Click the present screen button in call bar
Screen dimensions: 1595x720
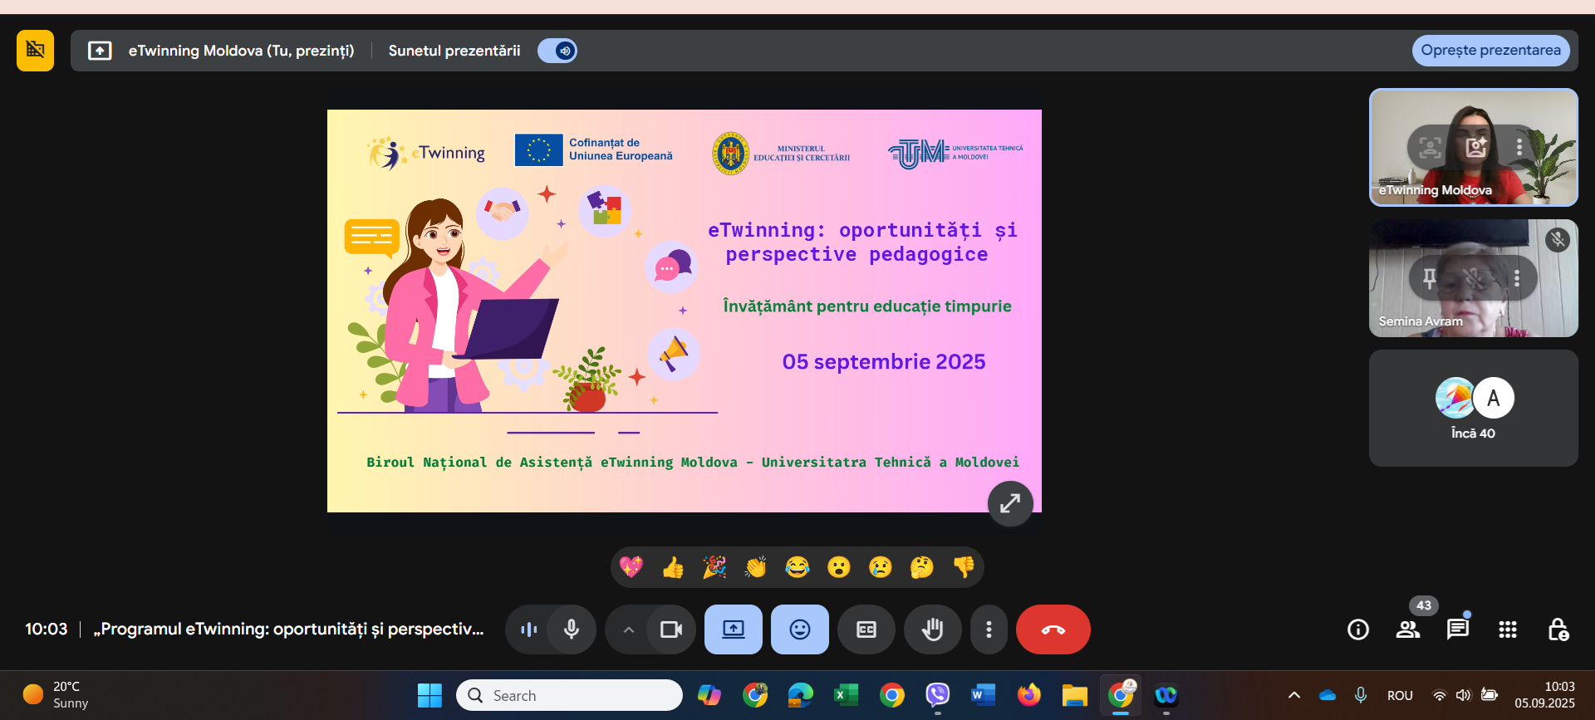click(734, 629)
